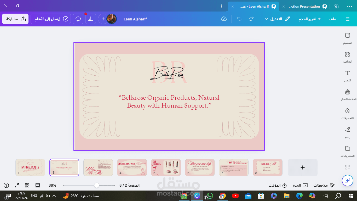
Task: Click the zoom slider handle
Action: pos(97,185)
